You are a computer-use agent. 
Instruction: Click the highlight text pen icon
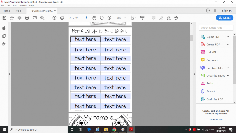tap(161, 18)
